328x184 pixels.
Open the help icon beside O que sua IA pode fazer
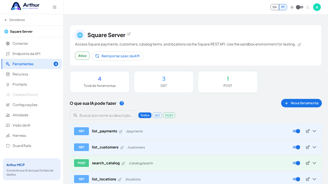coord(122,103)
